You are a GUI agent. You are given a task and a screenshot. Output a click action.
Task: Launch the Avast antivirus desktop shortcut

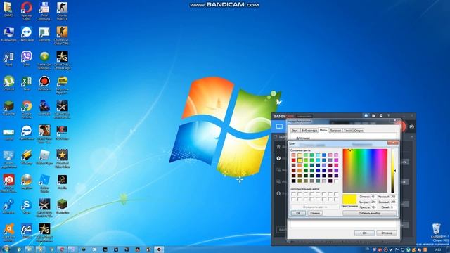[x=8, y=233]
